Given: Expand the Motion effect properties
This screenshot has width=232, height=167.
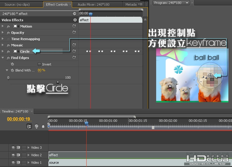Looking at the screenshot, I should click(3, 26).
